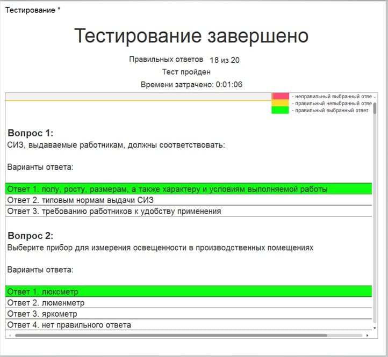
Task: Click the yellow unselected-correct legend swatch
Action: click(x=281, y=103)
